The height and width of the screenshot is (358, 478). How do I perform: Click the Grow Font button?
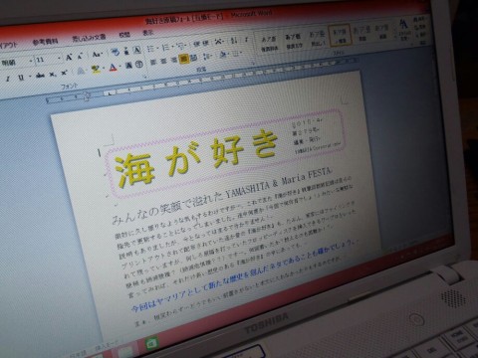click(69, 58)
